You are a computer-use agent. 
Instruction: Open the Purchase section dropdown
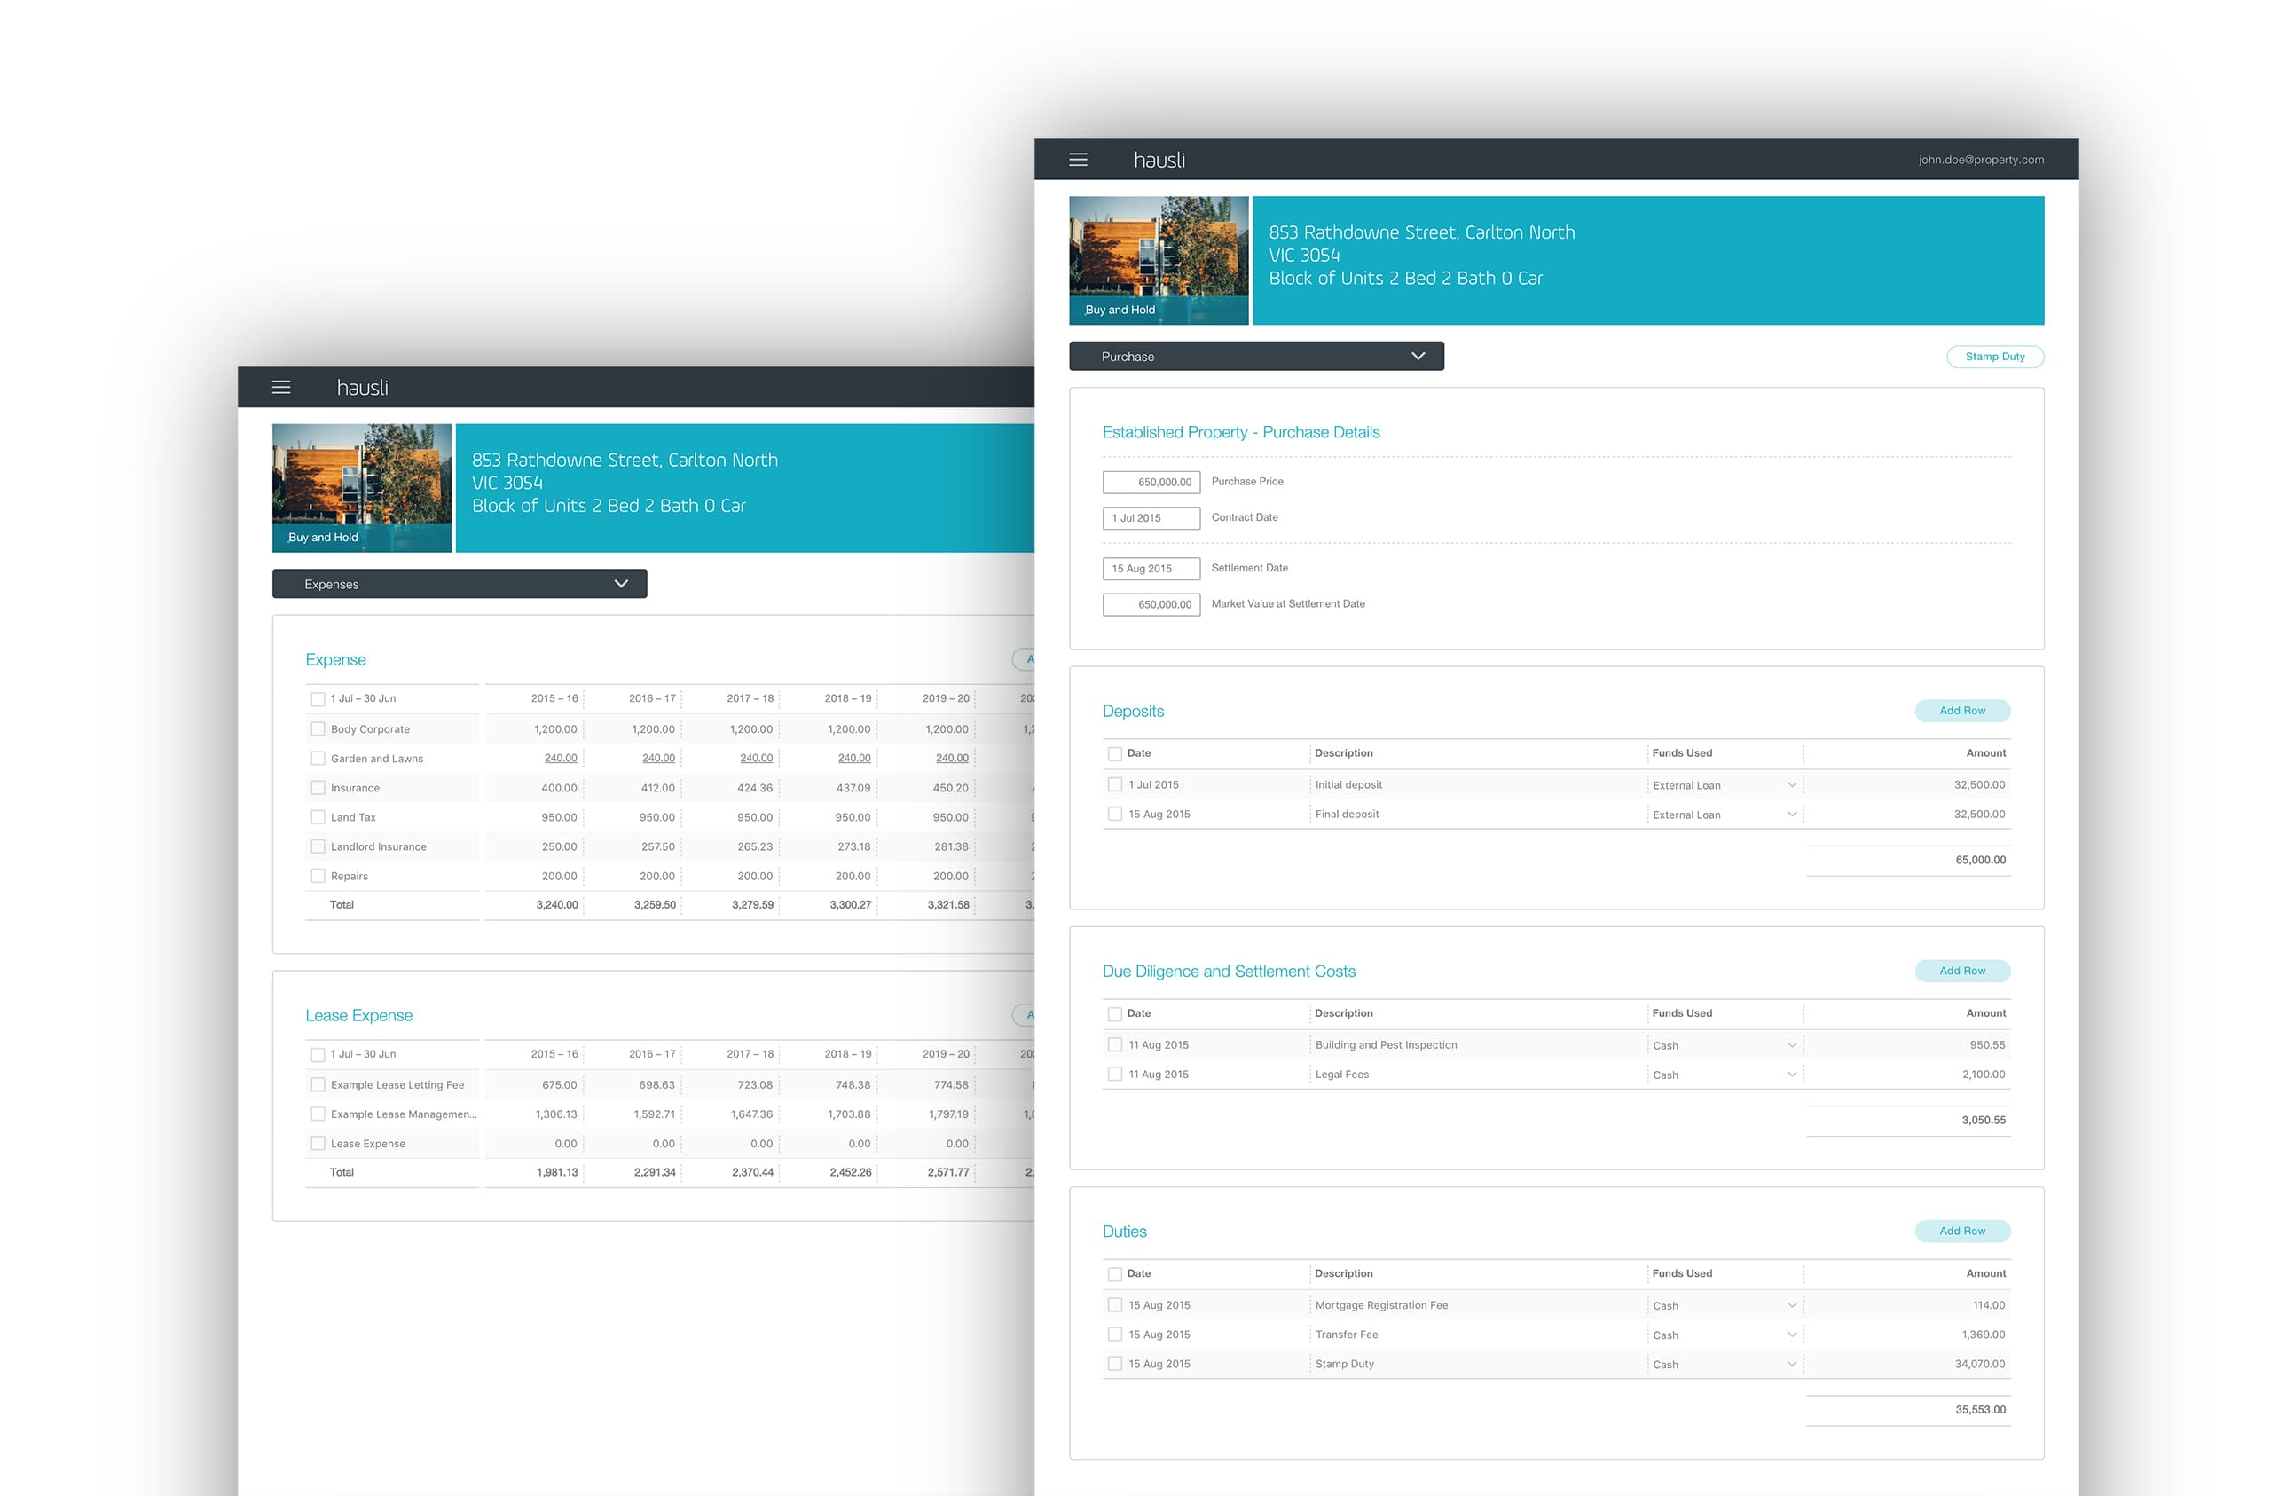(x=1256, y=356)
